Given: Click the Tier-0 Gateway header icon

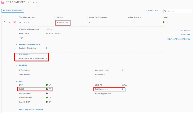Looking at the screenshot, I should 3,2.
